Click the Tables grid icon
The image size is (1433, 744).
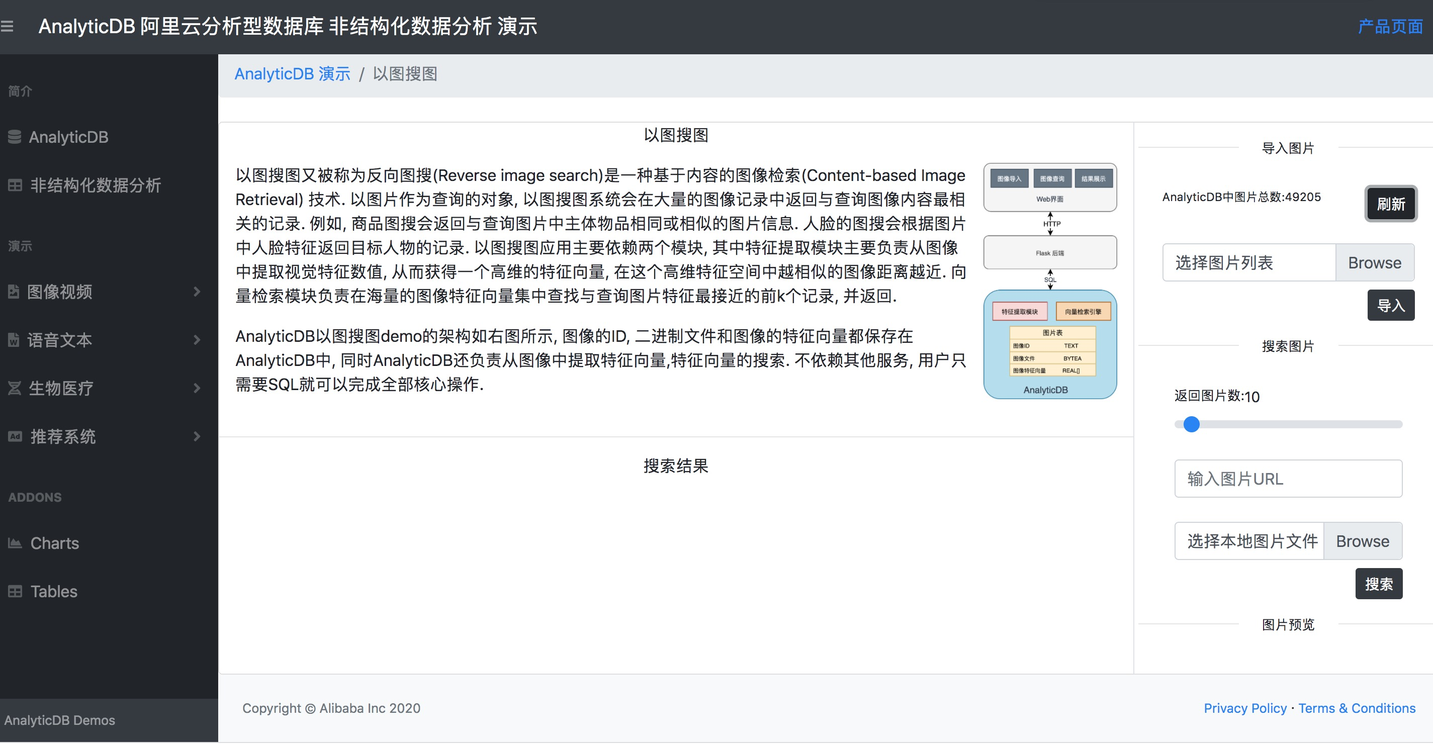point(15,592)
